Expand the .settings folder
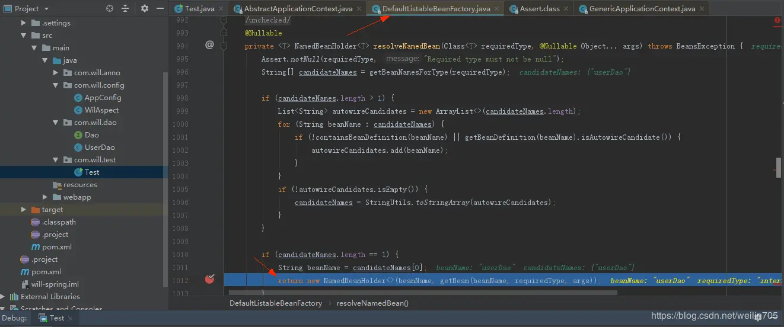 tap(24, 23)
